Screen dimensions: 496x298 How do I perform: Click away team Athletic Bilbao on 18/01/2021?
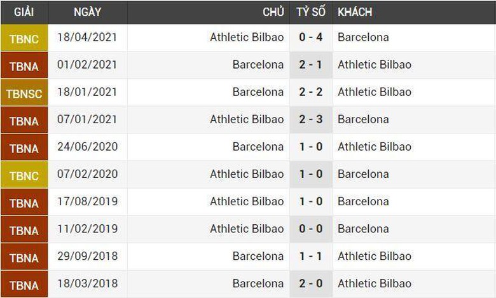pyautogui.click(x=375, y=92)
